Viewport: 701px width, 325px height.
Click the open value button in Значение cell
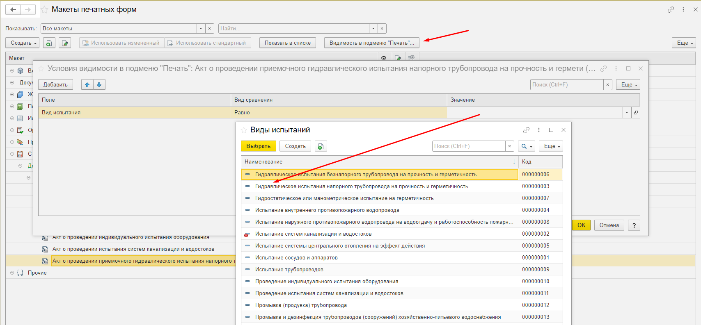(636, 112)
